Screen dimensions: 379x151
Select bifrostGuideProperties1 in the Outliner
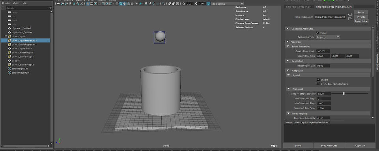click(x=24, y=44)
